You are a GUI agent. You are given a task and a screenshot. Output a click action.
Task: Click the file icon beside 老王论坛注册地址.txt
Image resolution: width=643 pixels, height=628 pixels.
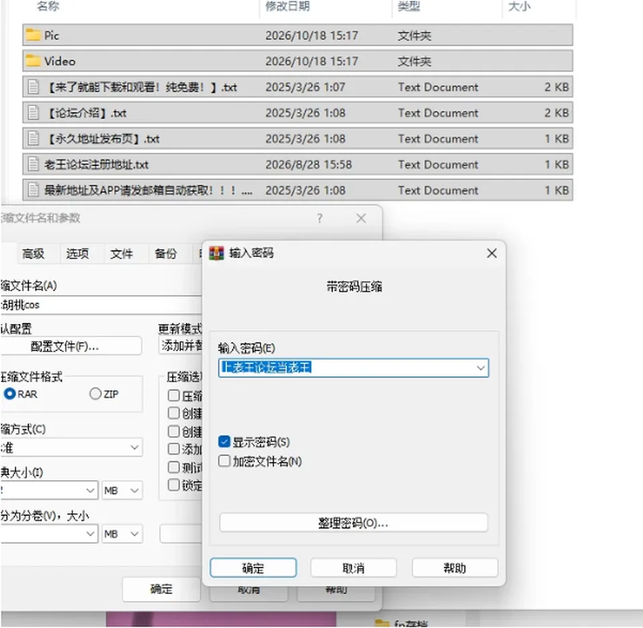pos(33,165)
